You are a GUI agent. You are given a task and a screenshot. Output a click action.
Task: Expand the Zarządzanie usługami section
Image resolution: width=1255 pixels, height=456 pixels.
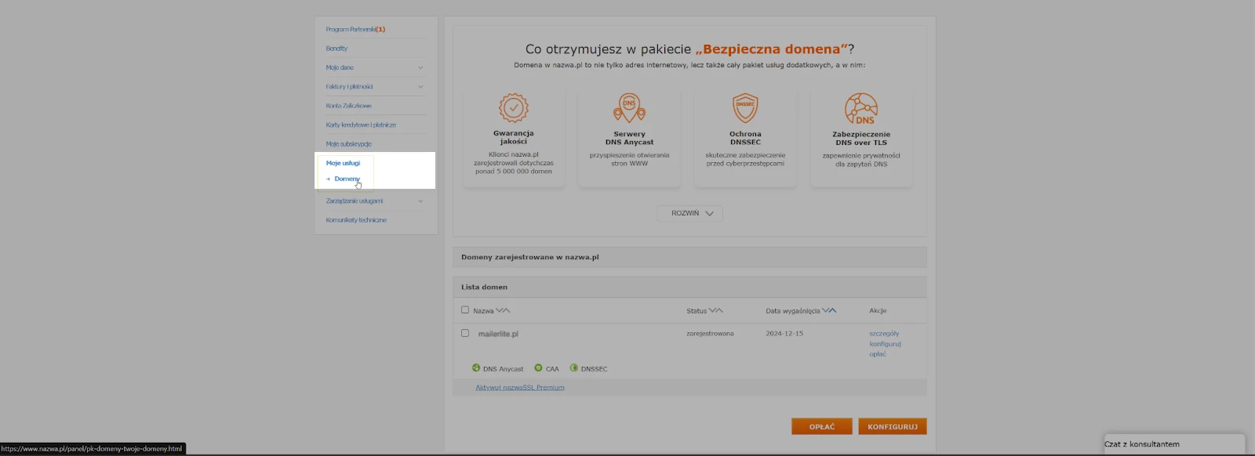(x=420, y=201)
